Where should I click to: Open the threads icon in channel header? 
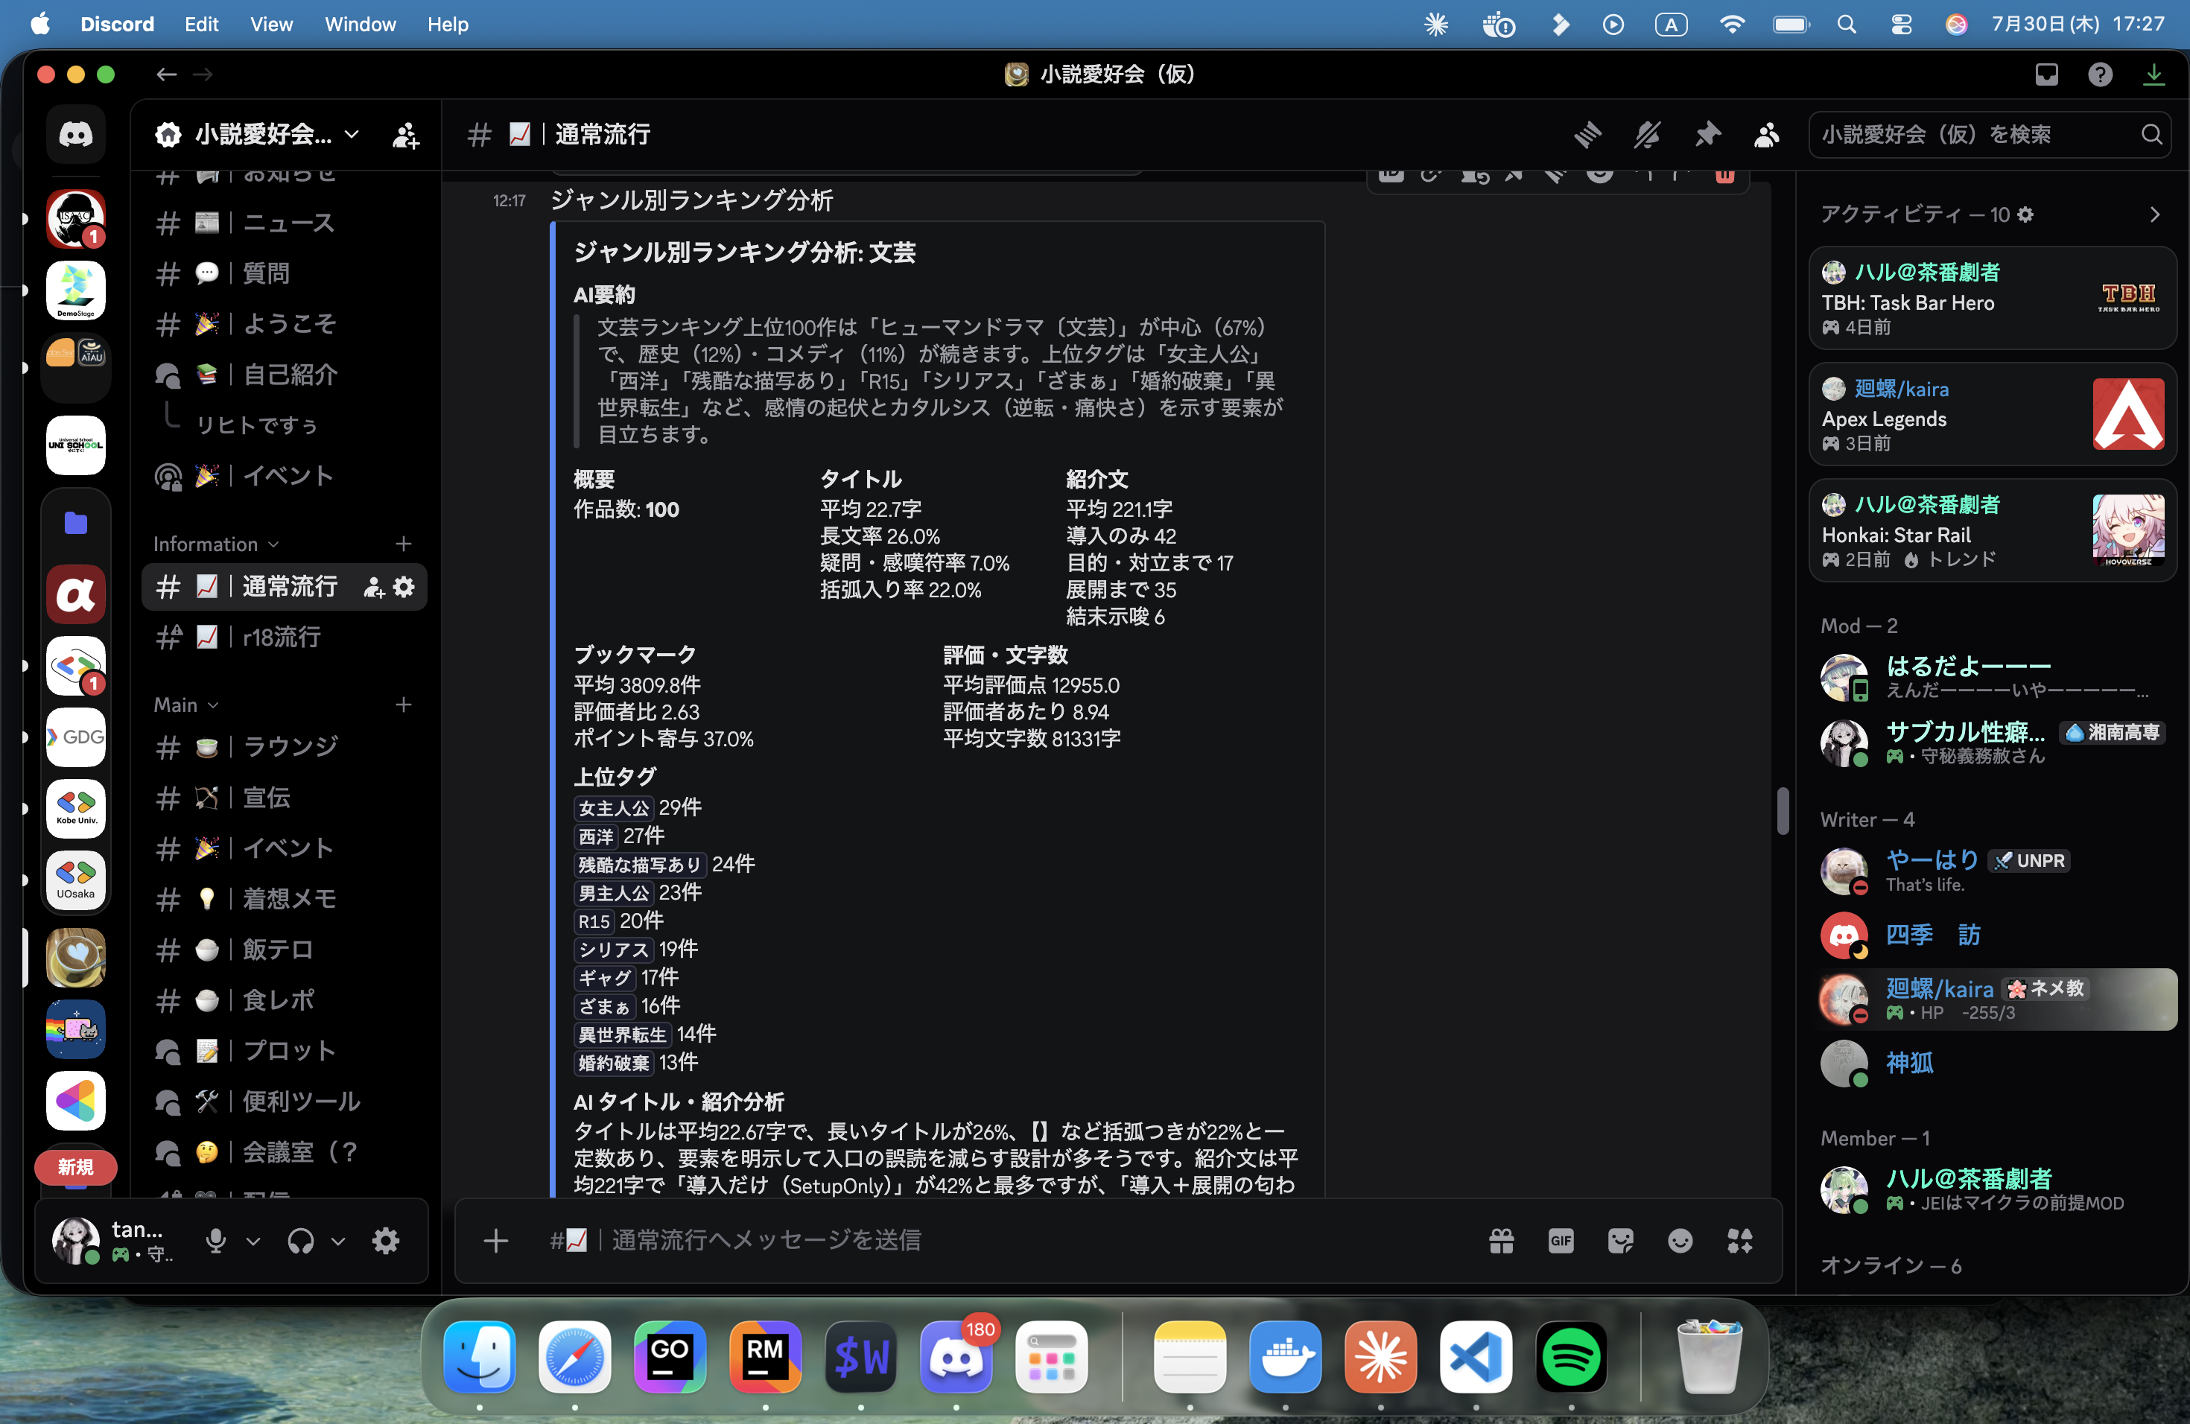click(x=1587, y=134)
